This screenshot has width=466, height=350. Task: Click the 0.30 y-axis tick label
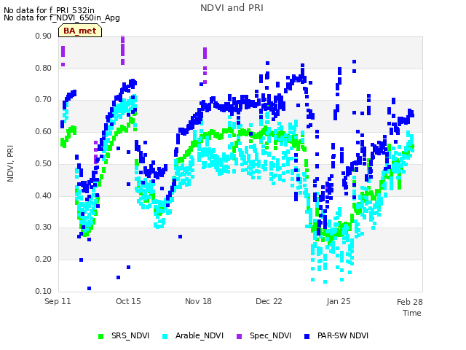(x=44, y=227)
